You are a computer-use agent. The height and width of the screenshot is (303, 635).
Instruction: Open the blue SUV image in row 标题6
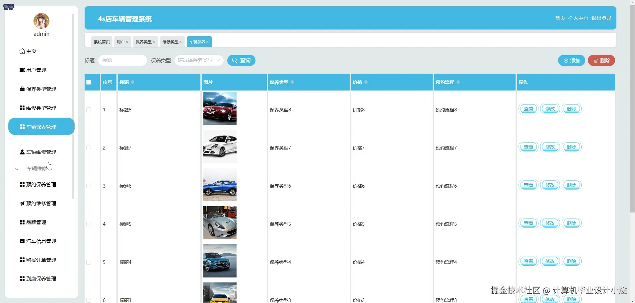[220, 185]
